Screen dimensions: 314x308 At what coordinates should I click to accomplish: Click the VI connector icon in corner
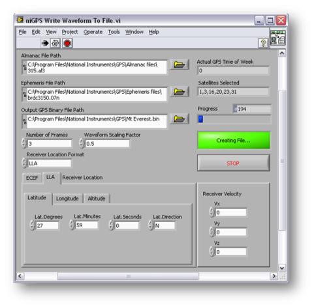[x=278, y=38]
